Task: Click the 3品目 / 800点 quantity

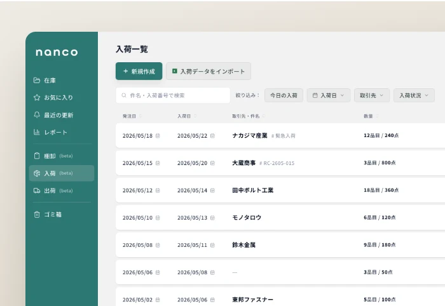Action: (x=380, y=163)
